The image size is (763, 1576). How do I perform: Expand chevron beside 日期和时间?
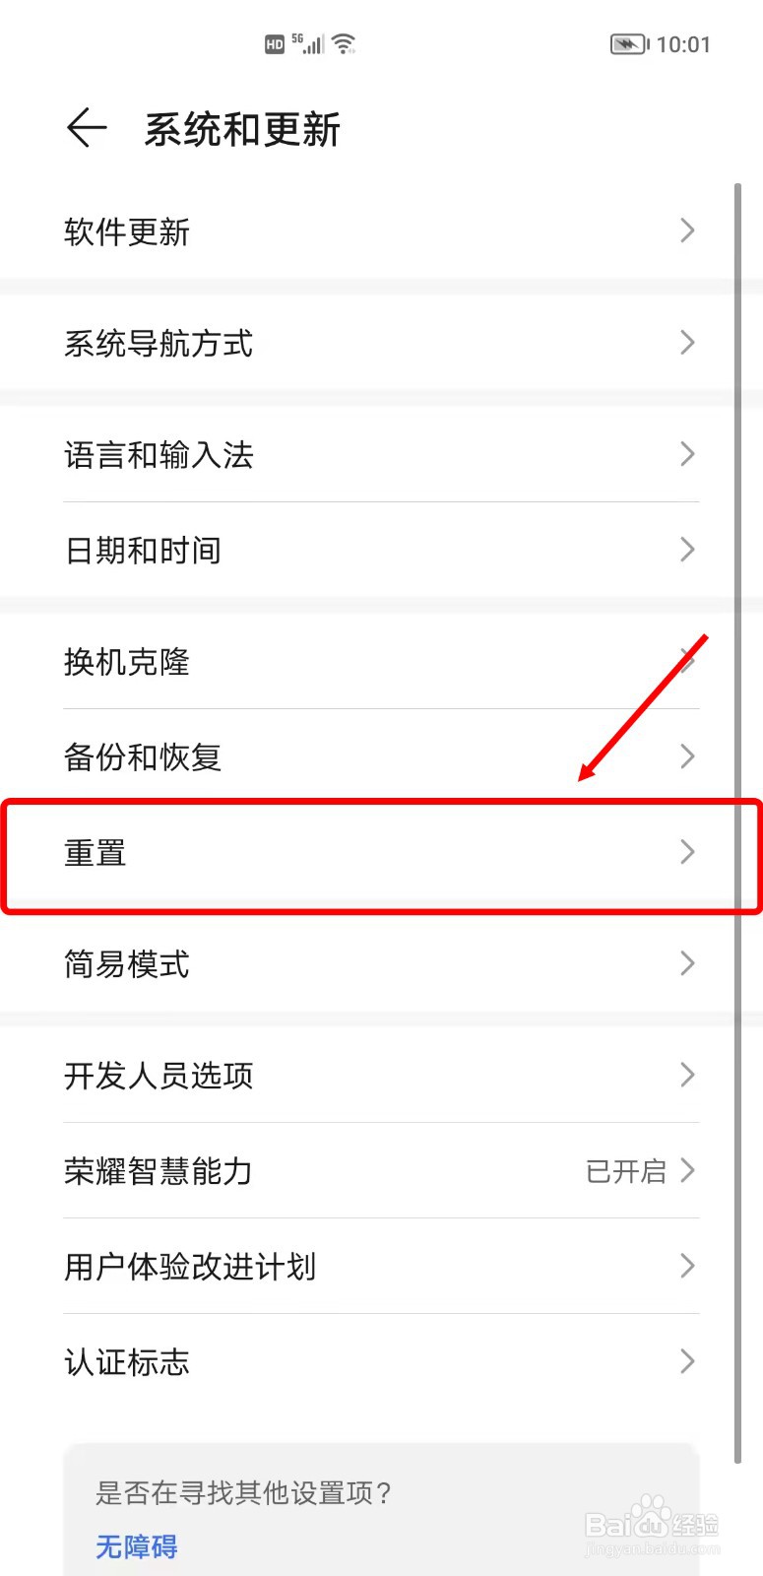click(x=687, y=550)
